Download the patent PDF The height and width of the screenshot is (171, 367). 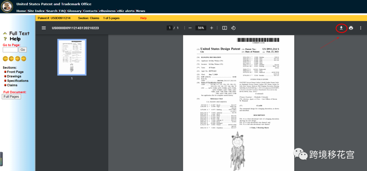pos(341,28)
